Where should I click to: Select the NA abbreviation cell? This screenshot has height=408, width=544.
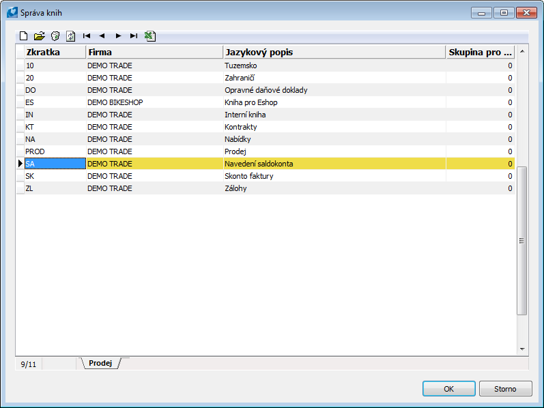click(55, 139)
